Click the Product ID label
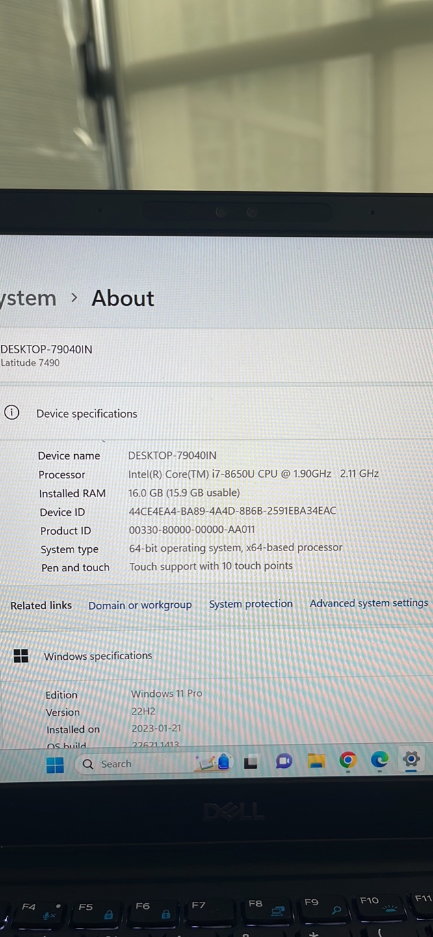 66,531
